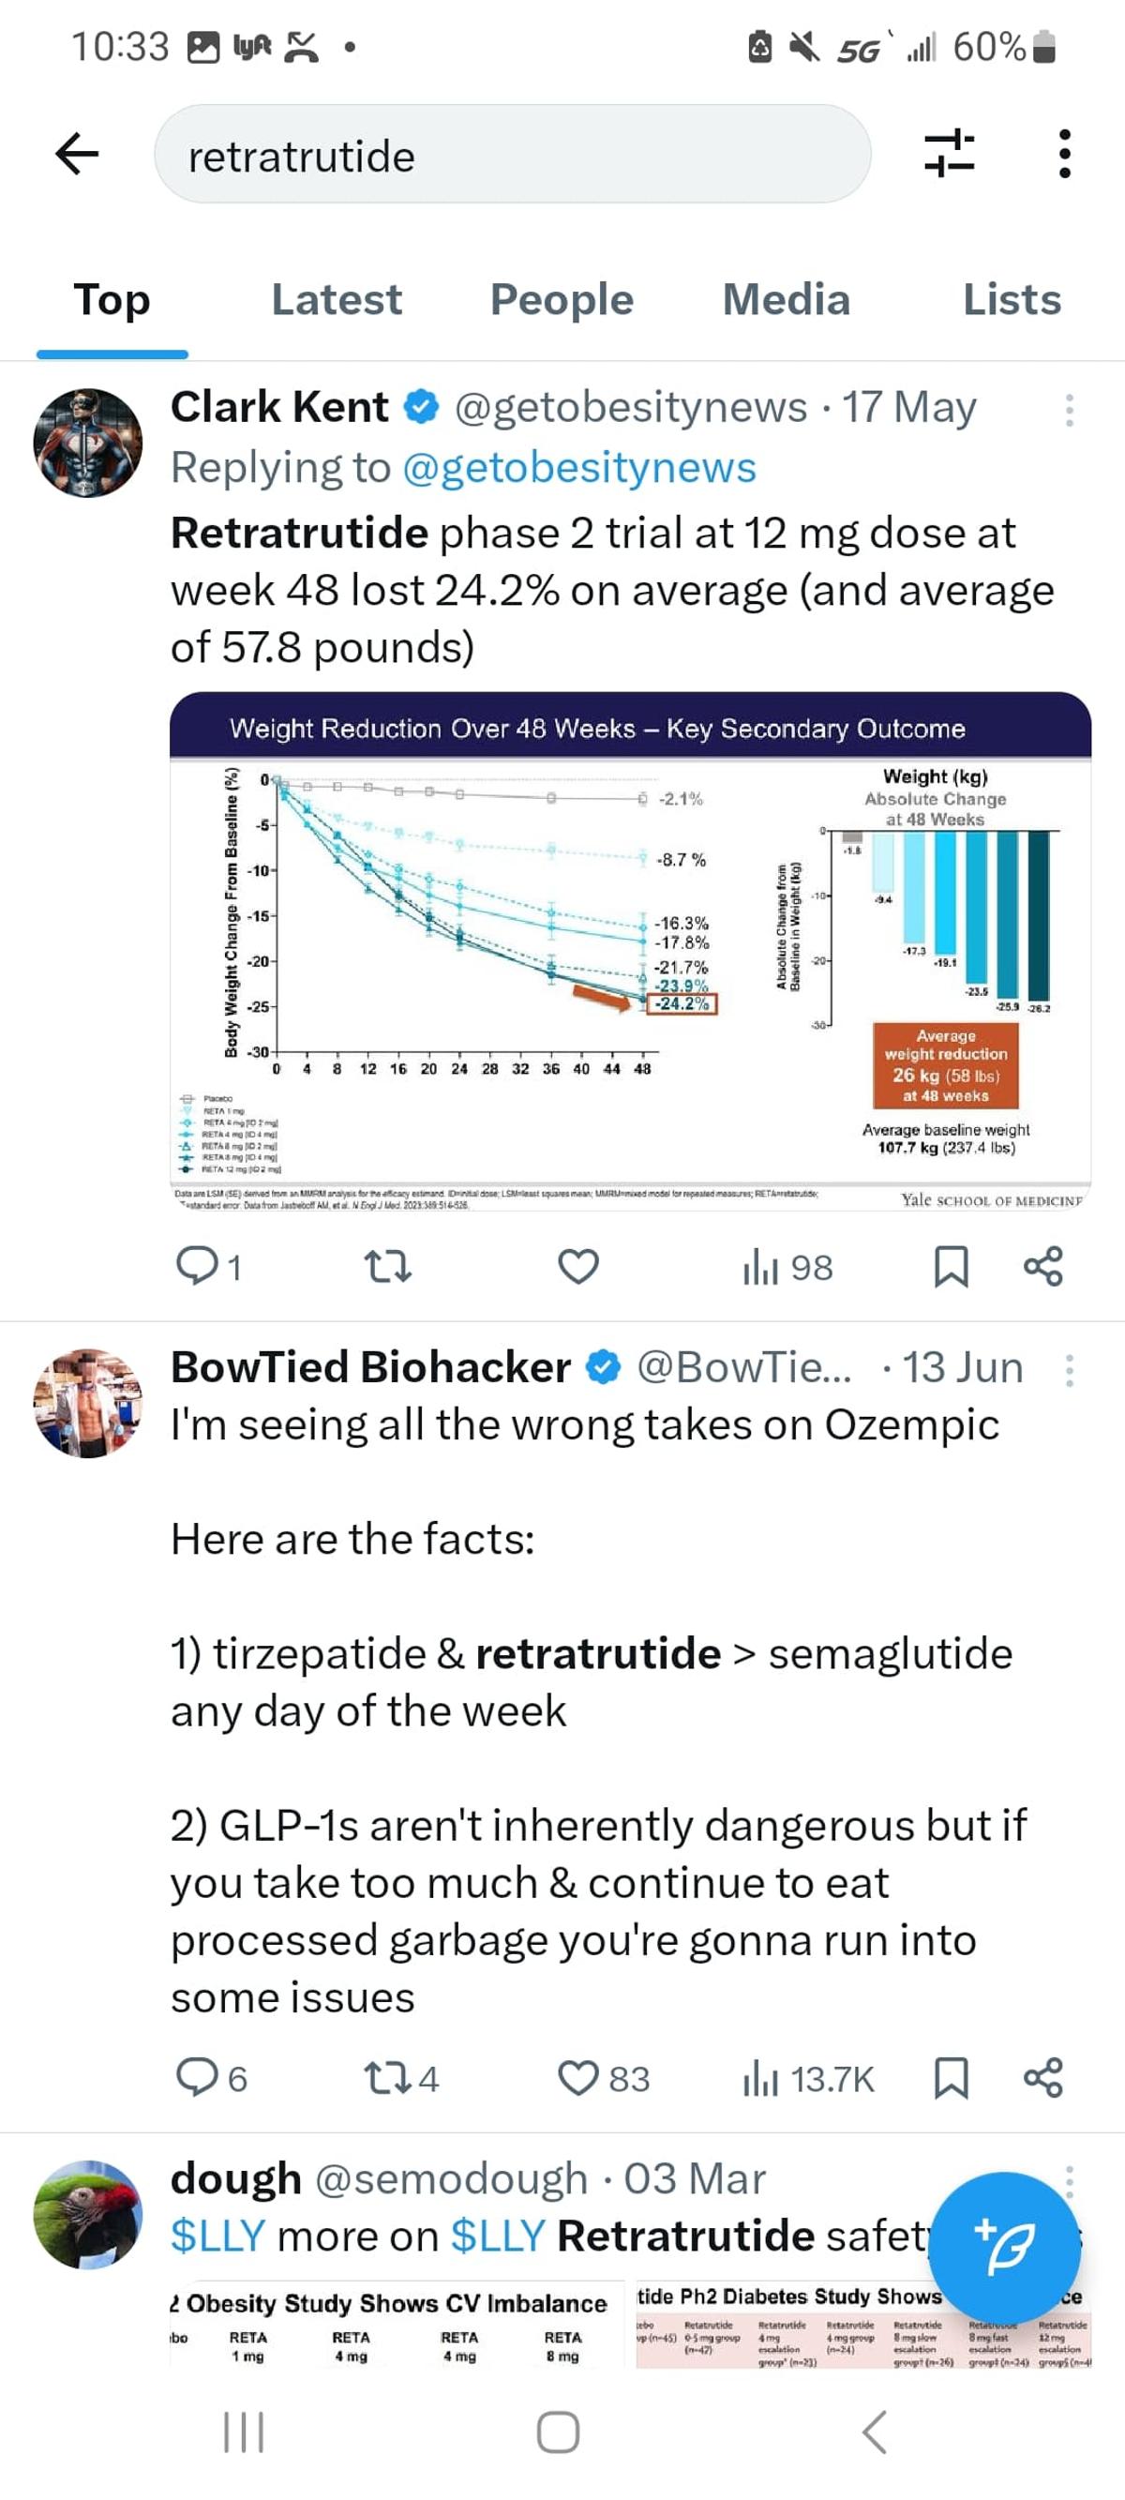This screenshot has width=1125, height=2500.
Task: Open more options on BowTied Biohacker's tweet
Action: [1069, 1370]
